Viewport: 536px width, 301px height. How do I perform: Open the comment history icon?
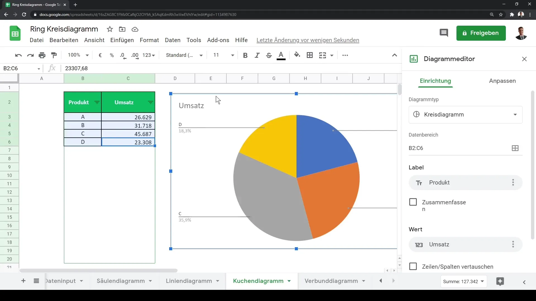coord(444,33)
